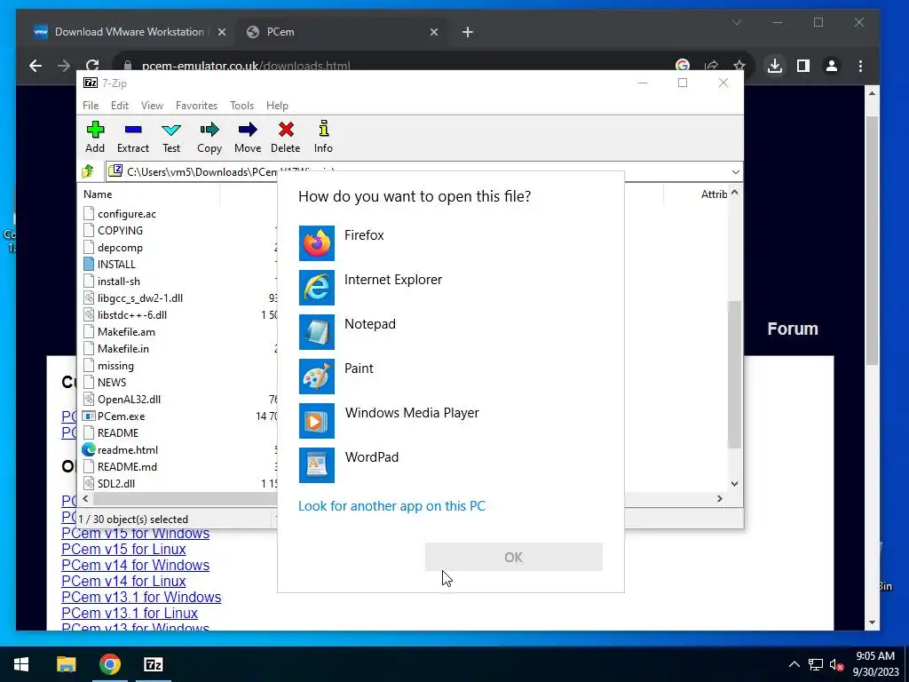This screenshot has height=682, width=909.
Task: Click the Extract toolbar icon
Action: (x=133, y=130)
